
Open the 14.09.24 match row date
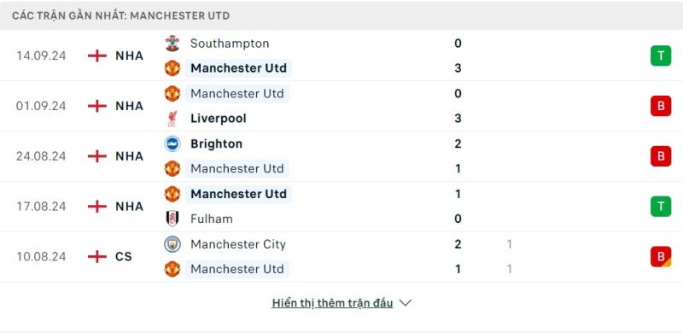(x=41, y=55)
